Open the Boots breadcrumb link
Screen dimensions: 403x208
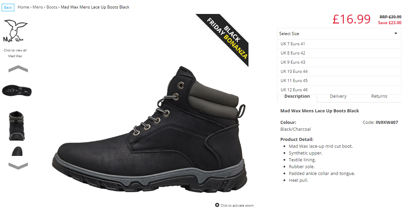52,7
